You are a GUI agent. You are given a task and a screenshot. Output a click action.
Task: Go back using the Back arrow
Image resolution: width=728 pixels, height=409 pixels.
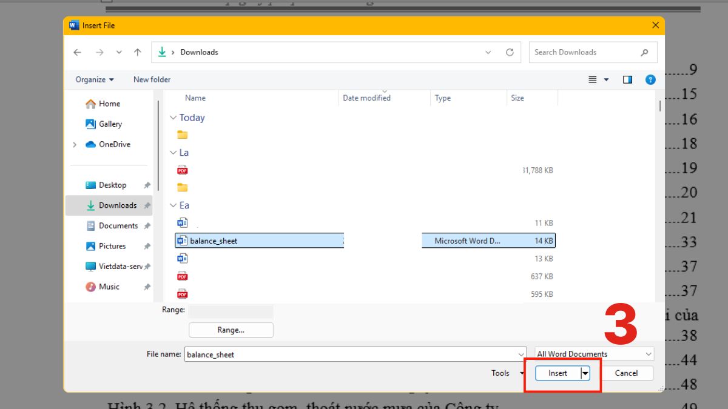(x=77, y=52)
